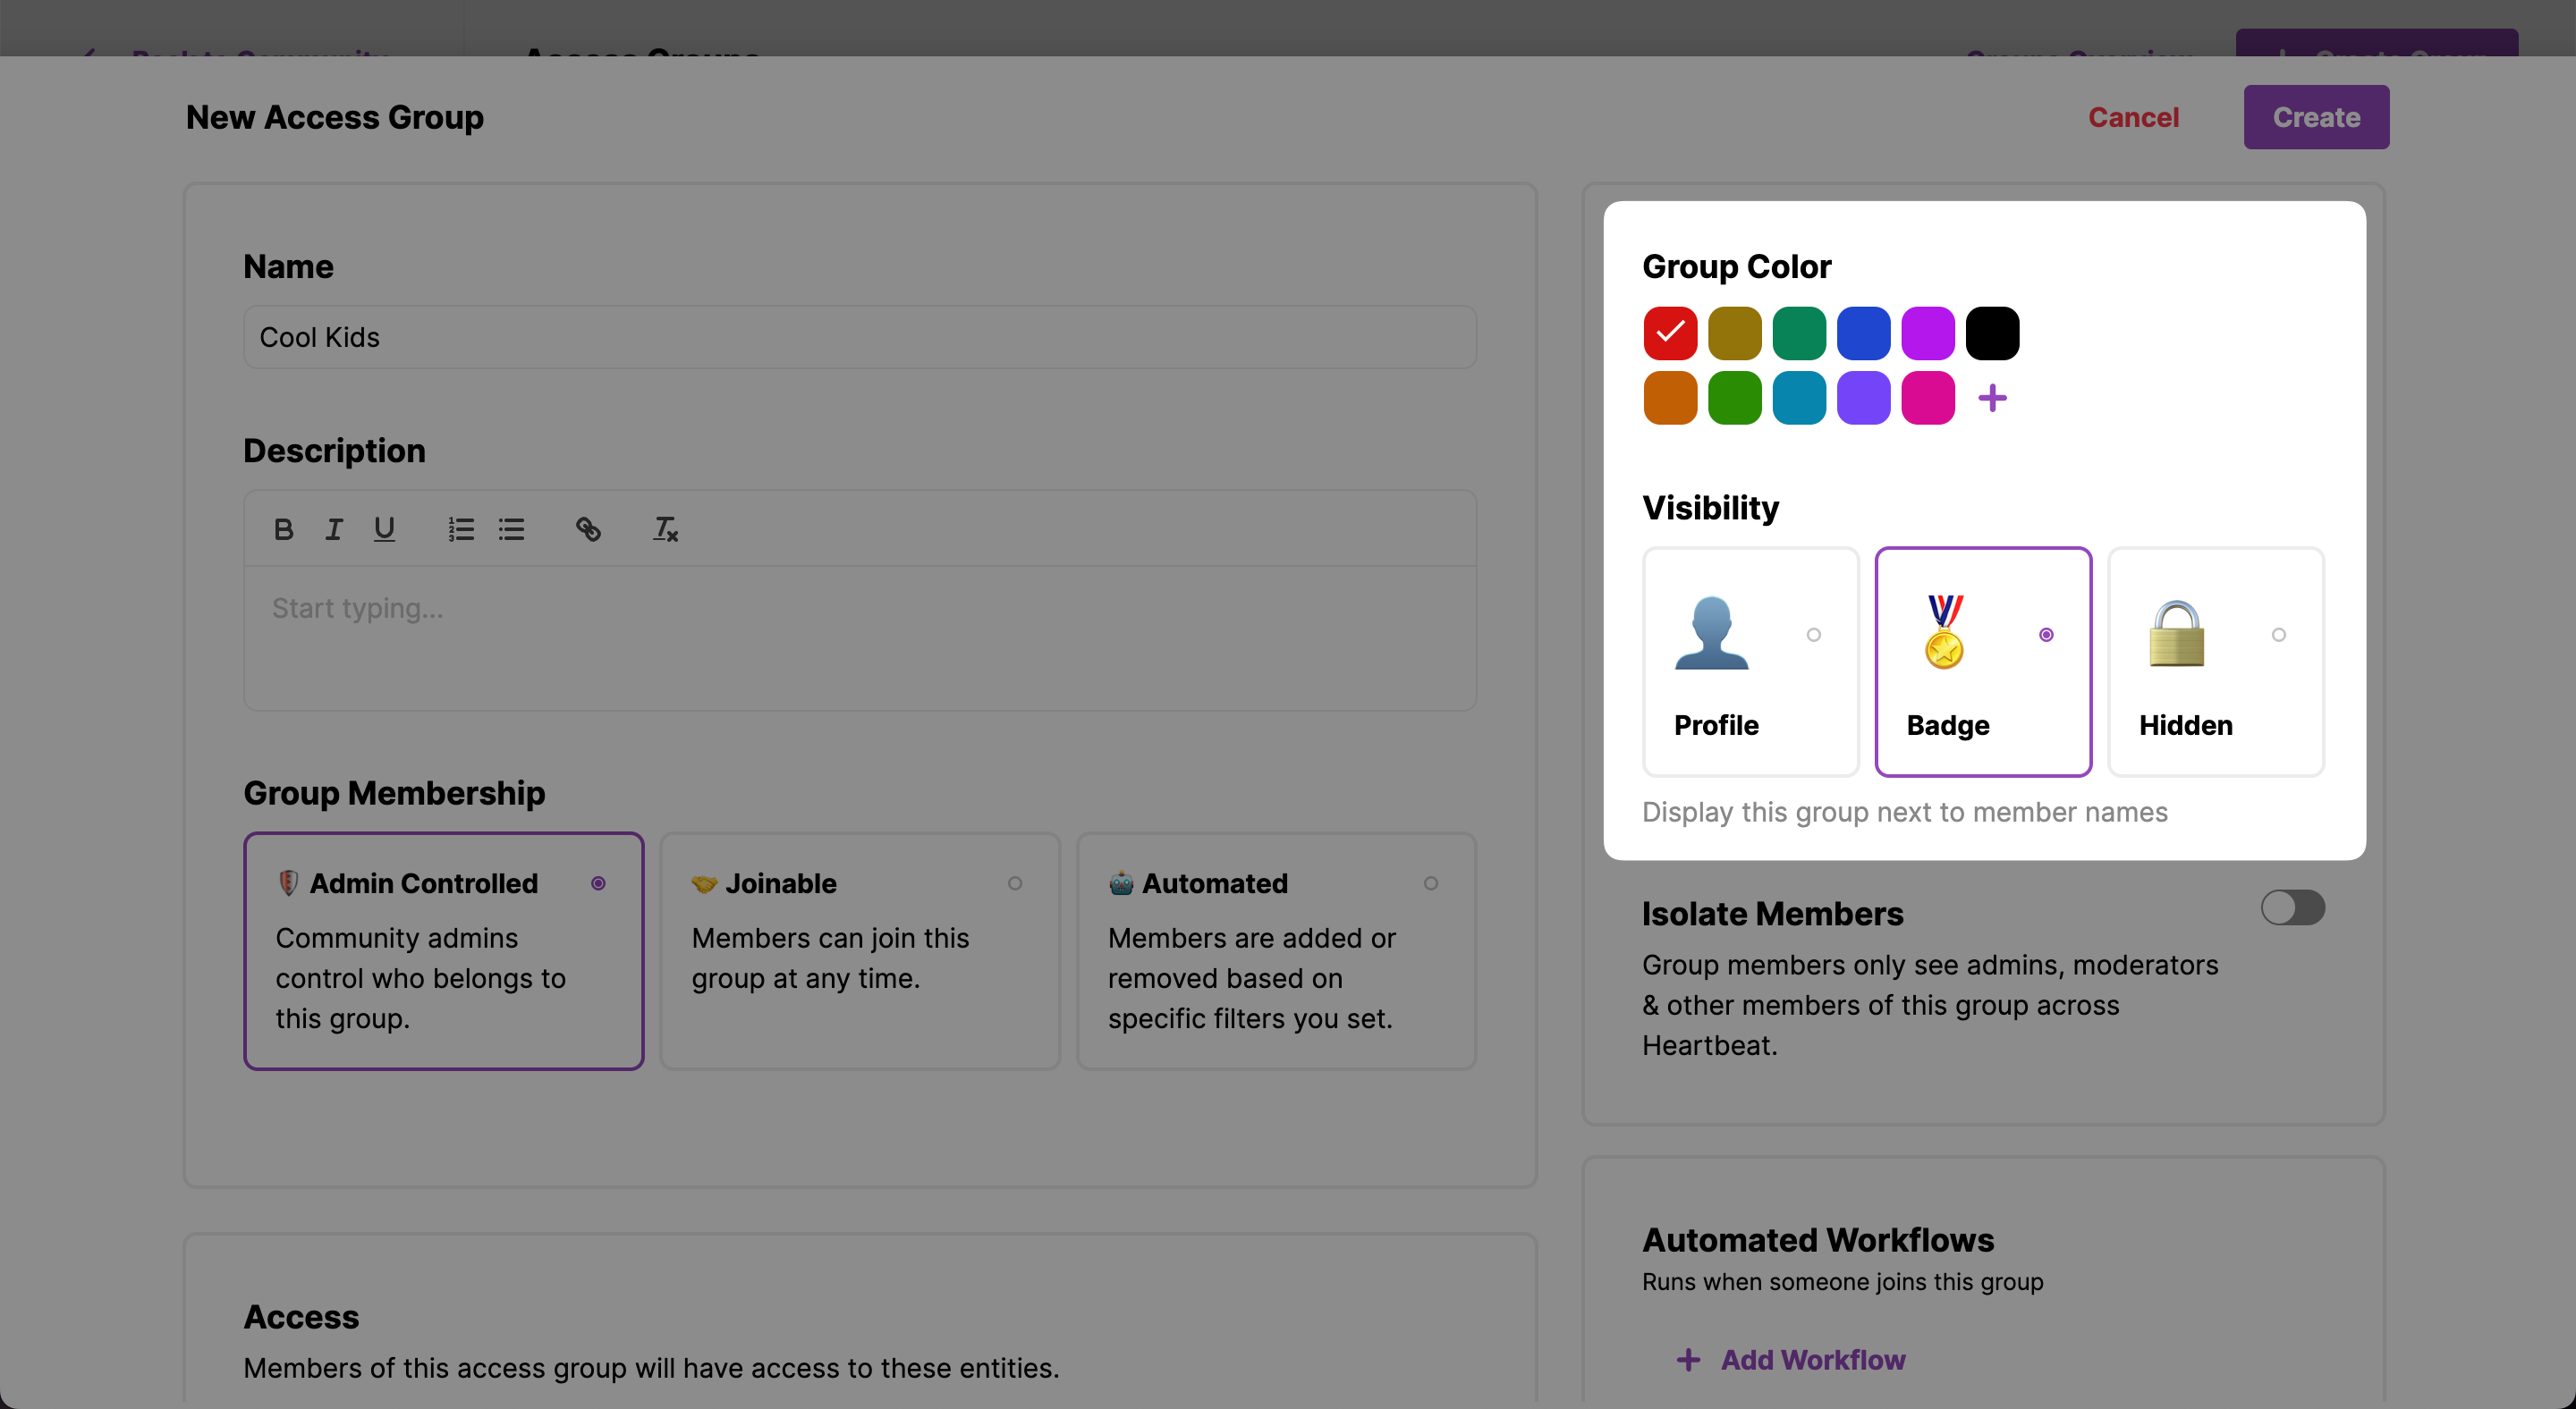The width and height of the screenshot is (2576, 1409).
Task: Click the Hidden visibility label
Action: [2185, 724]
